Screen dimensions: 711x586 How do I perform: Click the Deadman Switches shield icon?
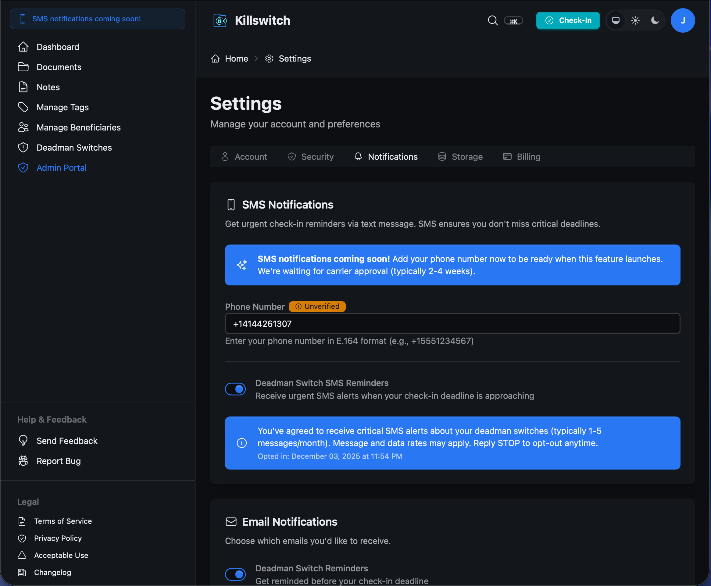[23, 148]
